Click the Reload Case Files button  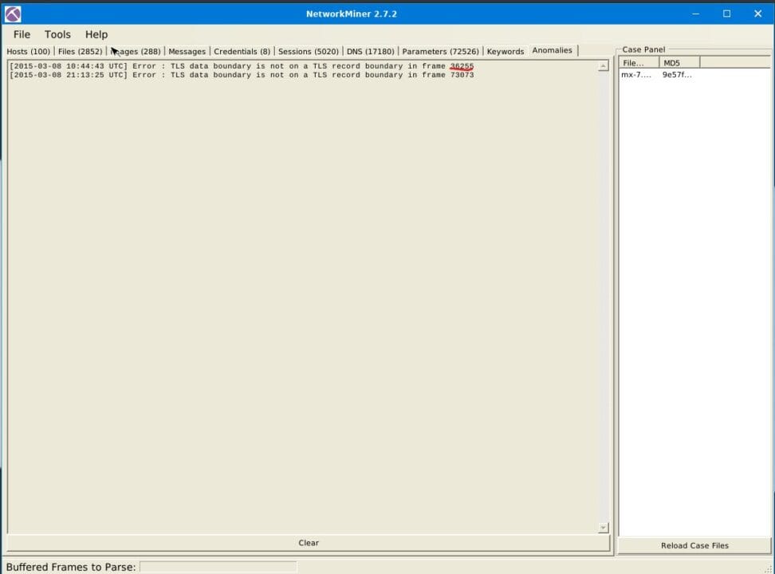click(x=694, y=545)
